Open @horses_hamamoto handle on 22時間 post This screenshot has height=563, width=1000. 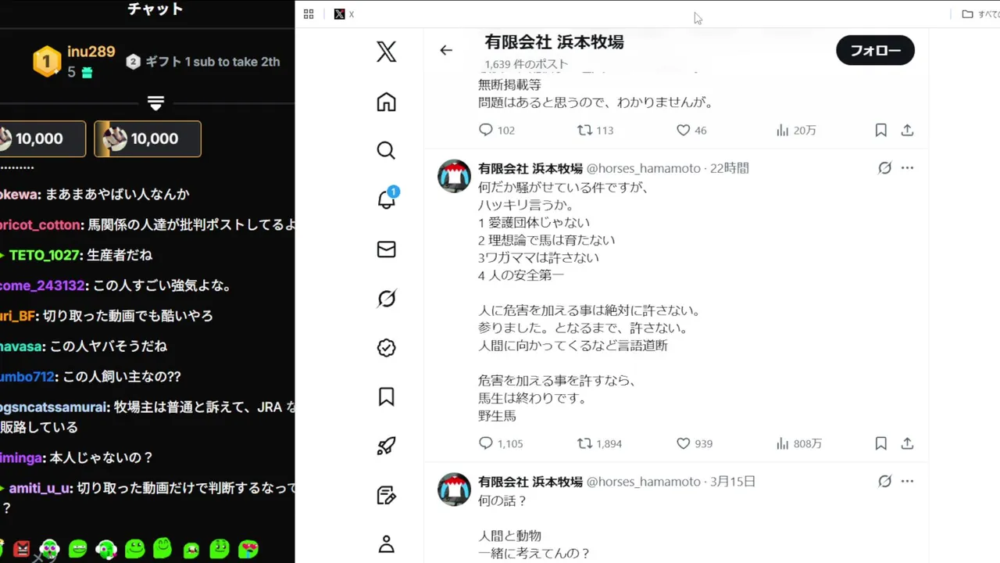tap(643, 168)
